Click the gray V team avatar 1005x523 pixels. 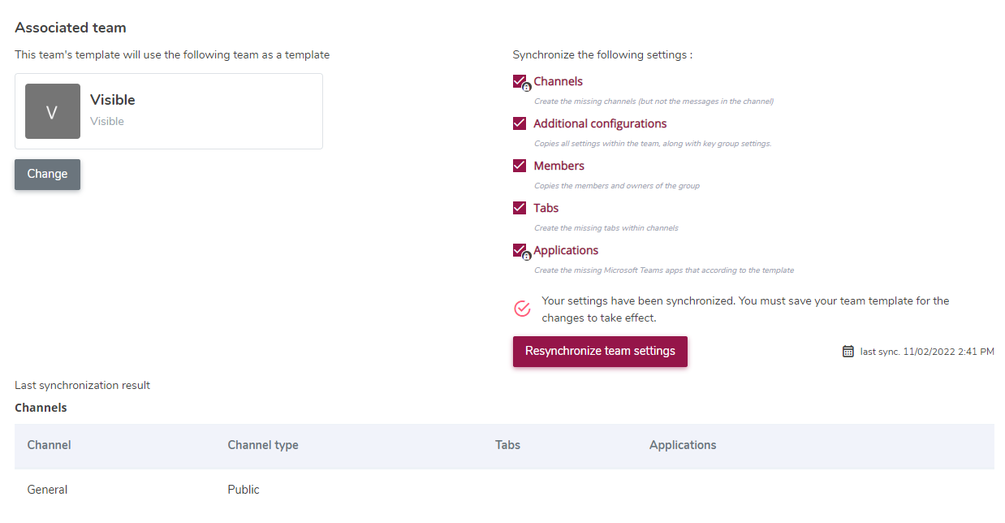click(53, 111)
